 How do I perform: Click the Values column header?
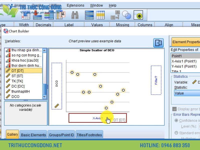97,24
